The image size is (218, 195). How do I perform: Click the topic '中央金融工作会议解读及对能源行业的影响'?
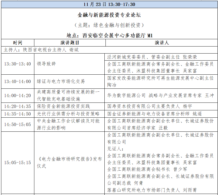[69, 124]
